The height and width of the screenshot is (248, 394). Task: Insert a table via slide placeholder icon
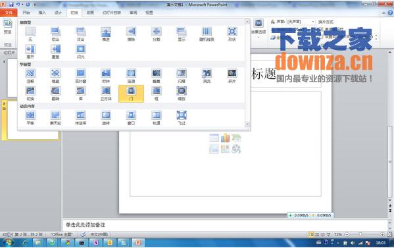214,138
